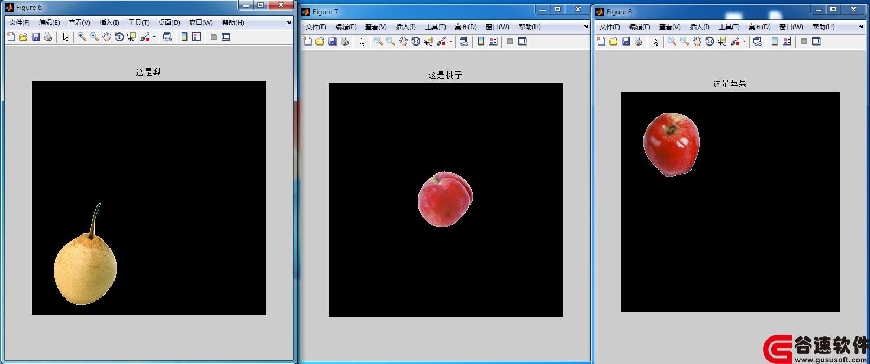Viewport: 870px width, 364px height.
Task: Print Figure 6 with the printer icon
Action: tap(48, 37)
